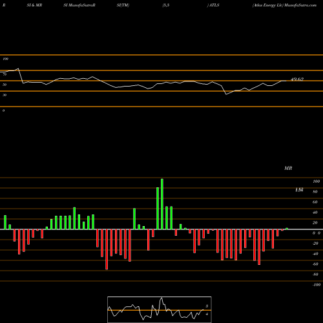Click the 8 label in mini chart
This screenshot has width=323, height=323.
point(207,306)
